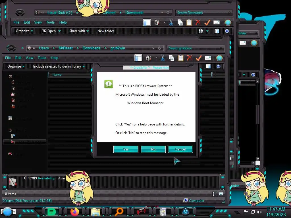Cancel the Grub2Win BIOS firmware dialog
The width and height of the screenshot is (291, 218).
[180, 149]
